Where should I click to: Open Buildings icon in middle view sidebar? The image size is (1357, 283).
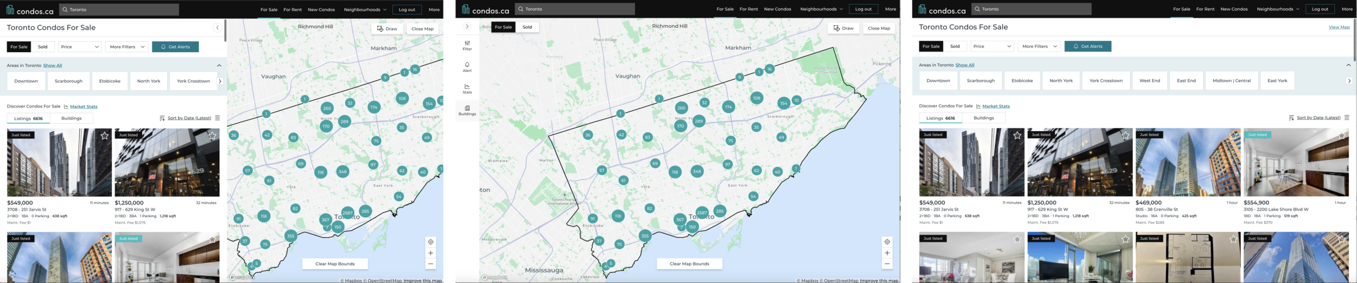coord(467,110)
